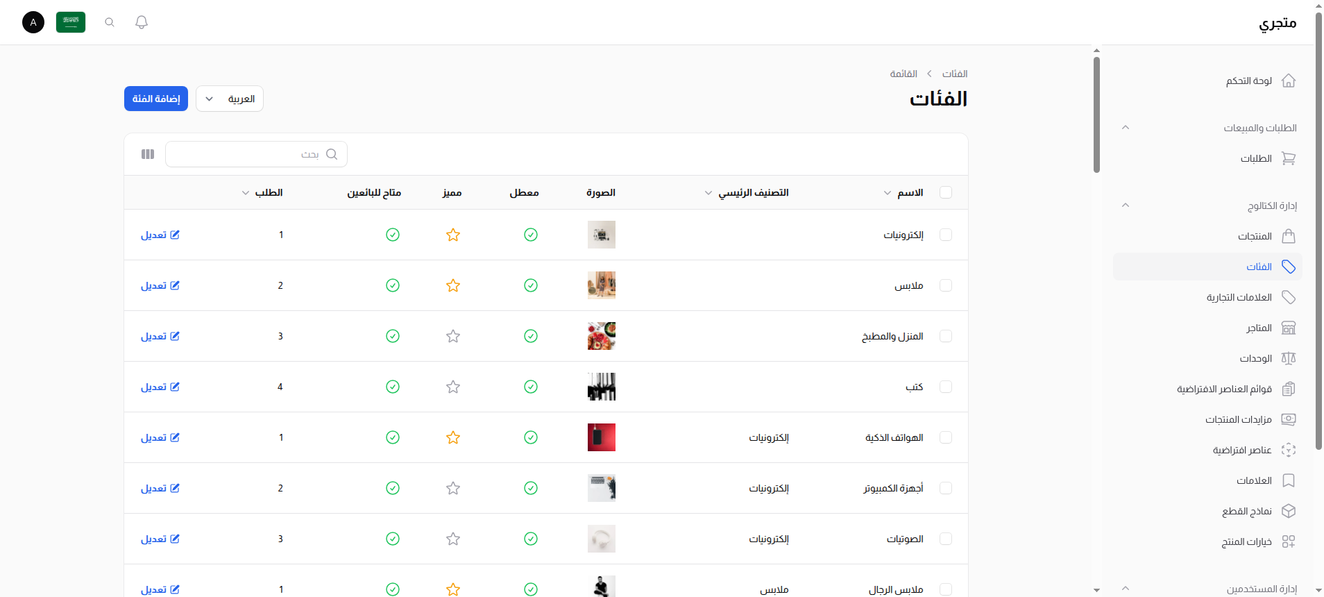Check the كتب row checkbox
The height and width of the screenshot is (597, 1324).
(x=945, y=387)
